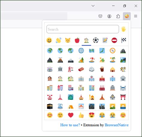Screen dimensions: 142x137
Task: Switch to red apple Food tab
Action: pos(77,40)
